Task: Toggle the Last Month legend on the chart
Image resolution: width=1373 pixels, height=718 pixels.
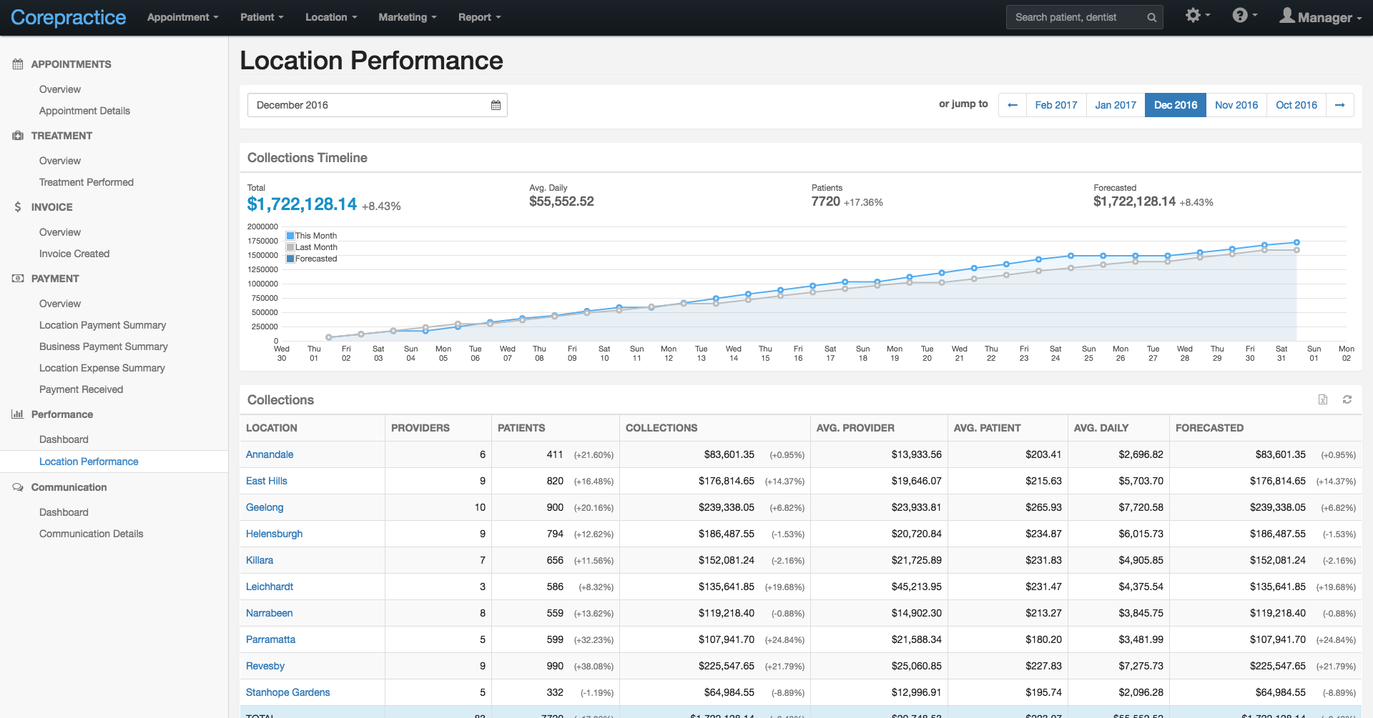Action: 312,246
